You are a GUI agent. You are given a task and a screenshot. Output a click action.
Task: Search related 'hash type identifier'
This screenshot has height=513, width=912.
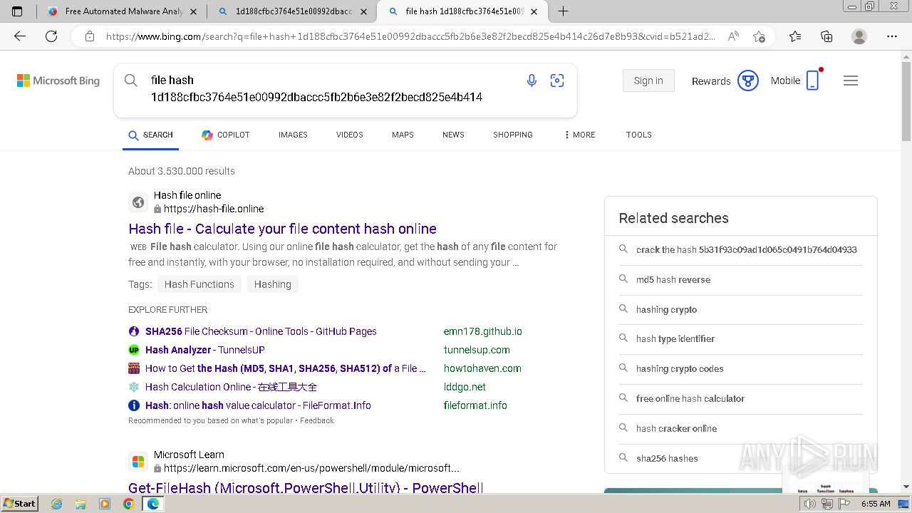tap(675, 338)
